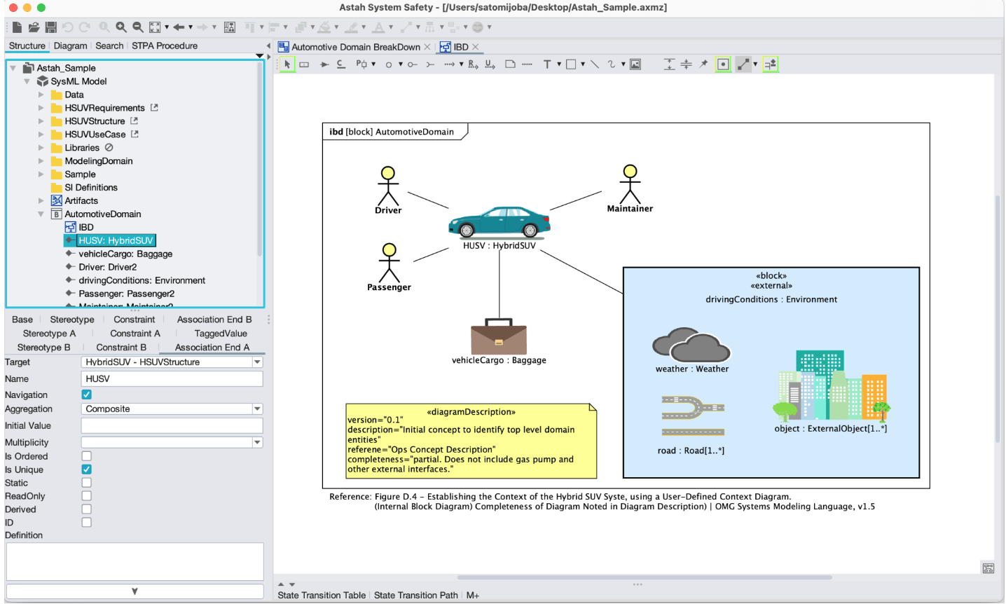1006x604 pixels.
Task: Open the Aggregation dropdown showing Composite
Action: tap(171, 409)
